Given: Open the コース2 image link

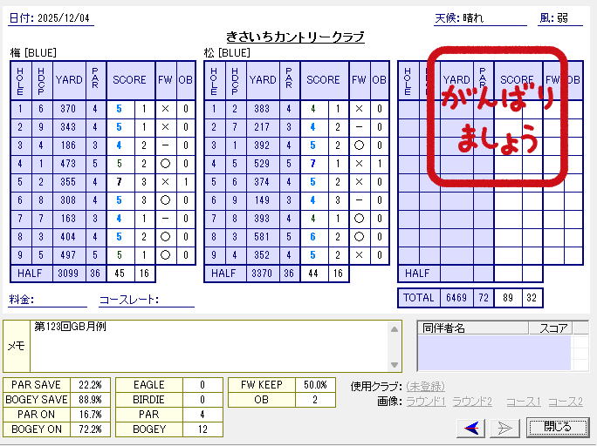Looking at the screenshot, I should pos(565,402).
